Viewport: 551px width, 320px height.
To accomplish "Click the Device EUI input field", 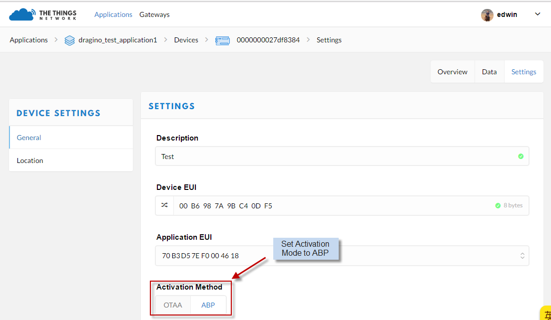I will click(342, 205).
